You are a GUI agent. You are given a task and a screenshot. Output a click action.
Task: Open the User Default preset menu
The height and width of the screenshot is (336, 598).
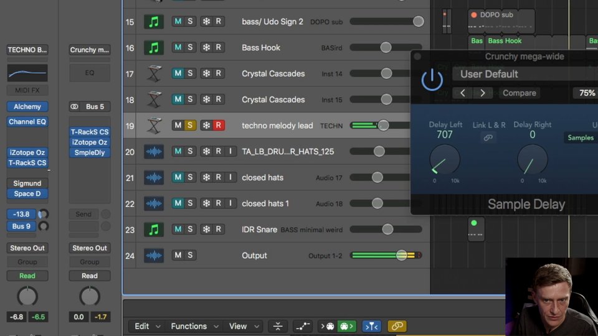click(524, 74)
